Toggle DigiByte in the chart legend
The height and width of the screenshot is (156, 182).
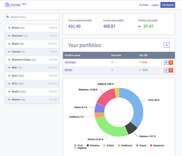[80, 148]
